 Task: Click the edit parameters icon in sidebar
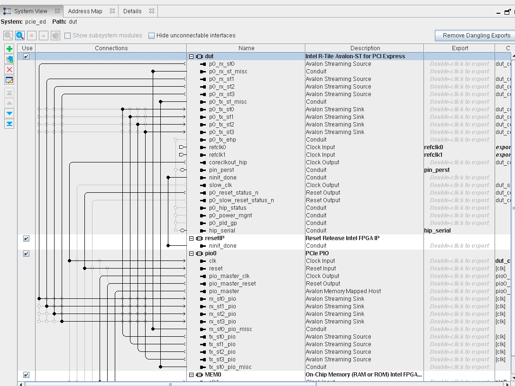9,80
